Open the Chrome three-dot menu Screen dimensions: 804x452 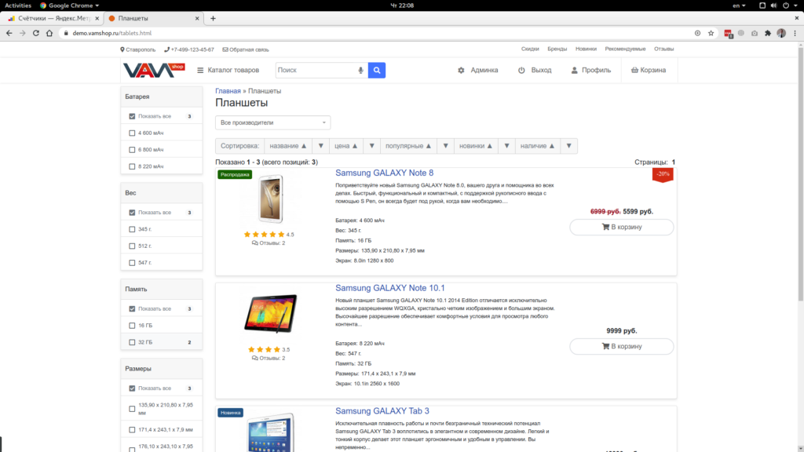[795, 33]
